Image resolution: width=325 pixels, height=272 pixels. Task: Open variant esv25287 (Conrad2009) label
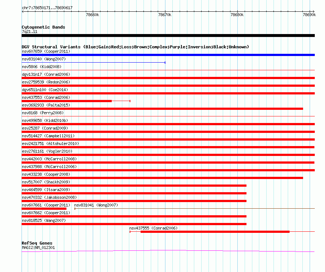pyautogui.click(x=45, y=128)
